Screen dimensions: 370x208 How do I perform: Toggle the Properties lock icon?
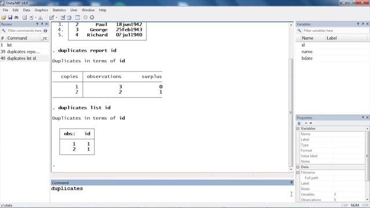click(299, 123)
